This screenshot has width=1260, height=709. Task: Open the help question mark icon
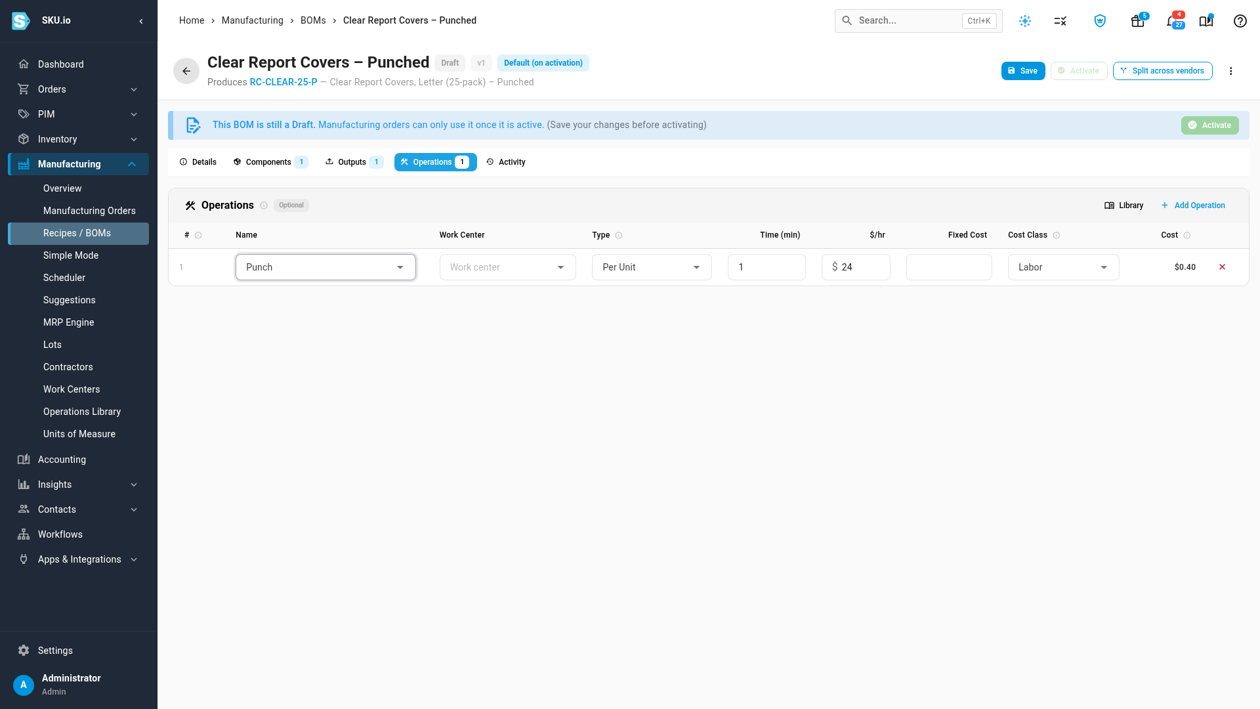coord(1240,21)
